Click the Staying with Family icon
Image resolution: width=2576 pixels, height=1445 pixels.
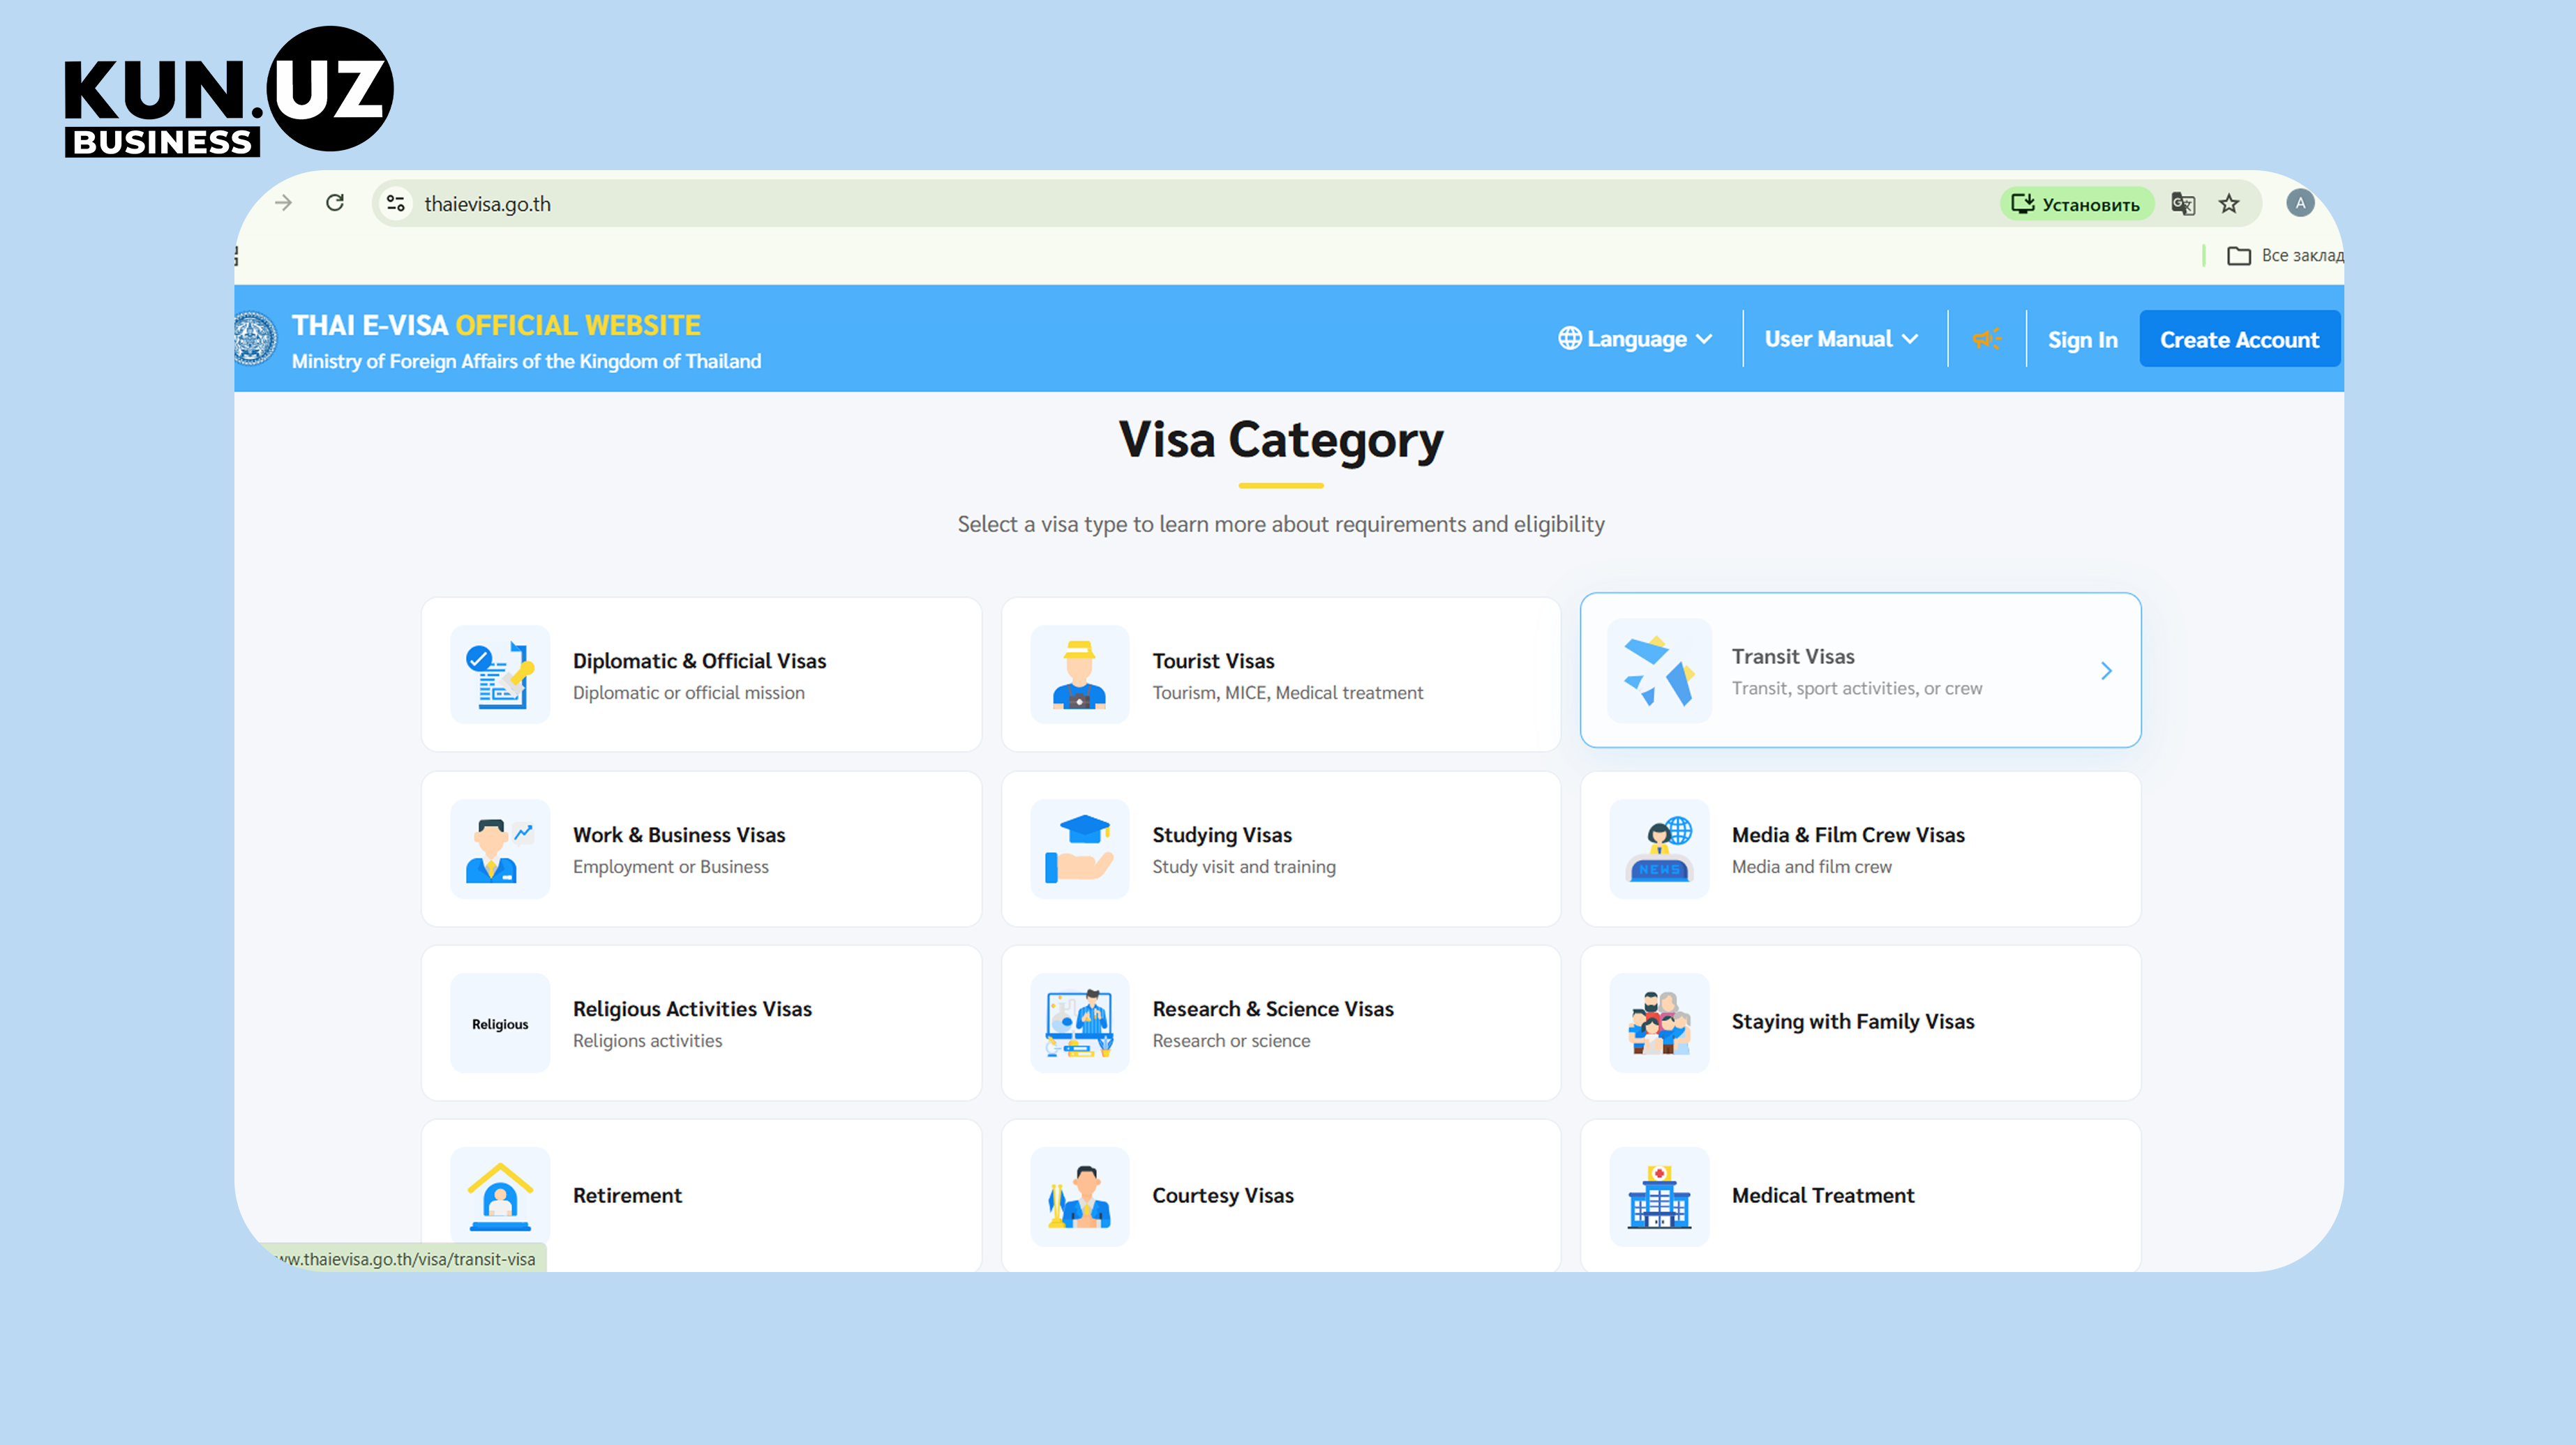click(x=1659, y=1023)
